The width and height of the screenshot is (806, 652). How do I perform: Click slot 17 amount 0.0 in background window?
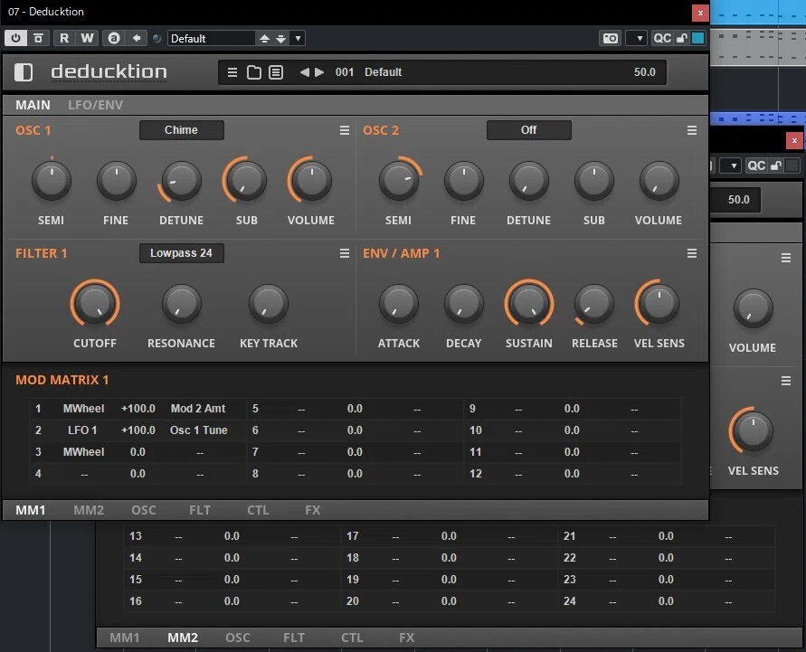point(449,536)
